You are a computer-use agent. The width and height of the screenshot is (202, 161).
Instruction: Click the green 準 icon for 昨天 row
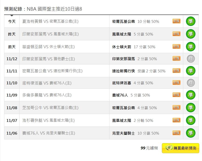191,34
